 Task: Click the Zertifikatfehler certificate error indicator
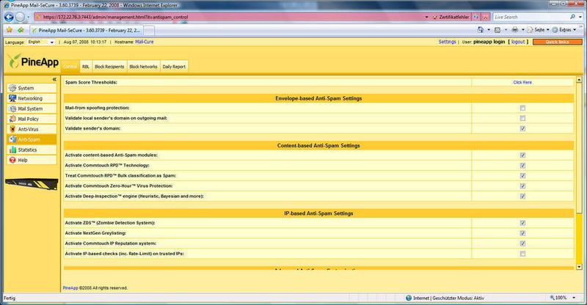coord(451,17)
